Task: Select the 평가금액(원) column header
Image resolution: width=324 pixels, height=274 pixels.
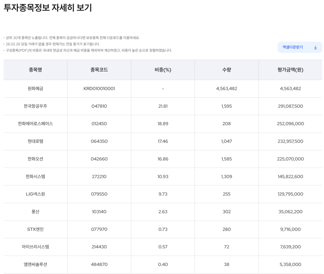Action: (290, 70)
